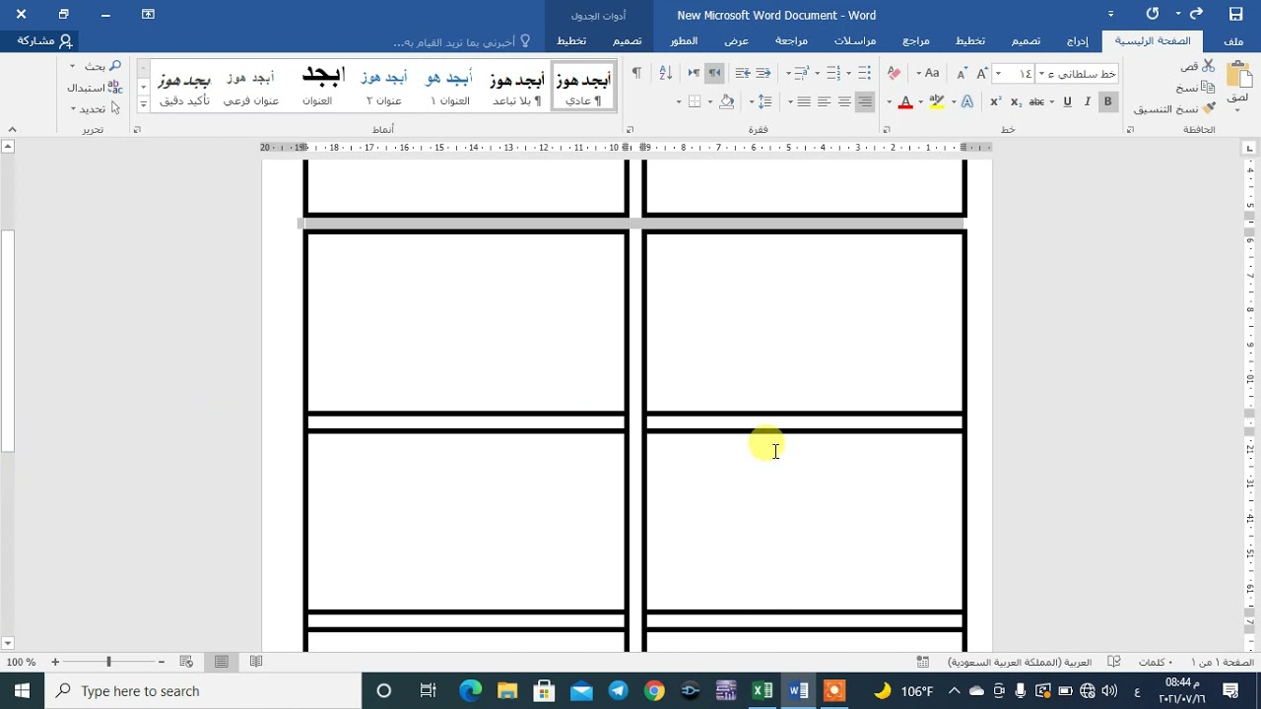The image size is (1261, 709).
Task: Toggle left-to-right text direction button
Action: tap(694, 73)
